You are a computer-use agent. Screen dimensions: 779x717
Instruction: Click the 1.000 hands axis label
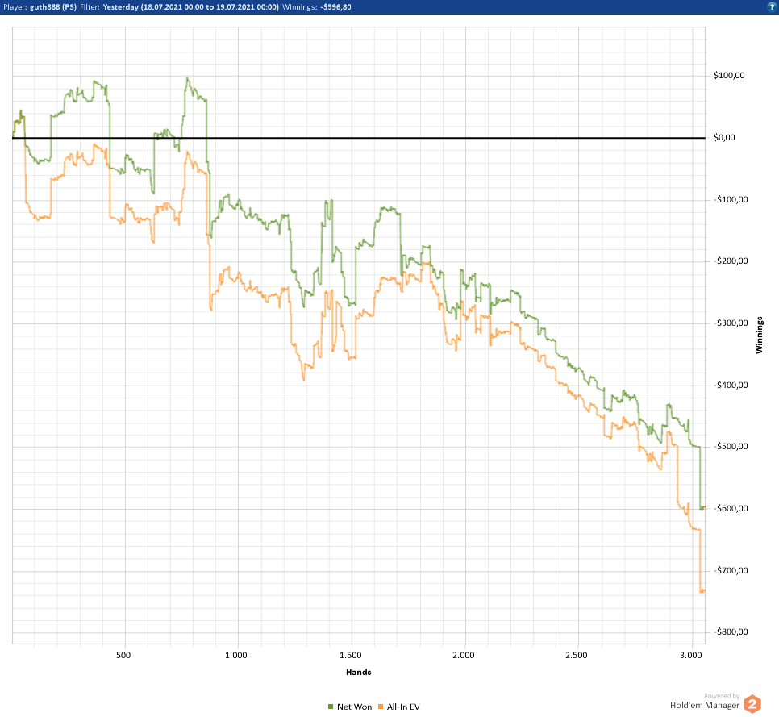pos(236,656)
